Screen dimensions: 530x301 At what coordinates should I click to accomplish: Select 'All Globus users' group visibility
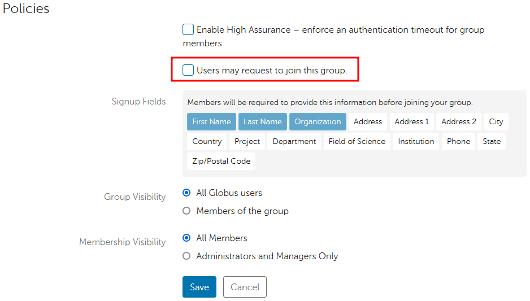(x=187, y=193)
